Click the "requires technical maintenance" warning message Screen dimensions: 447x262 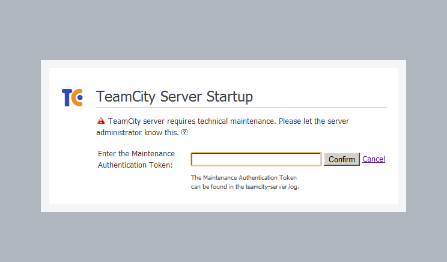pyautogui.click(x=222, y=127)
